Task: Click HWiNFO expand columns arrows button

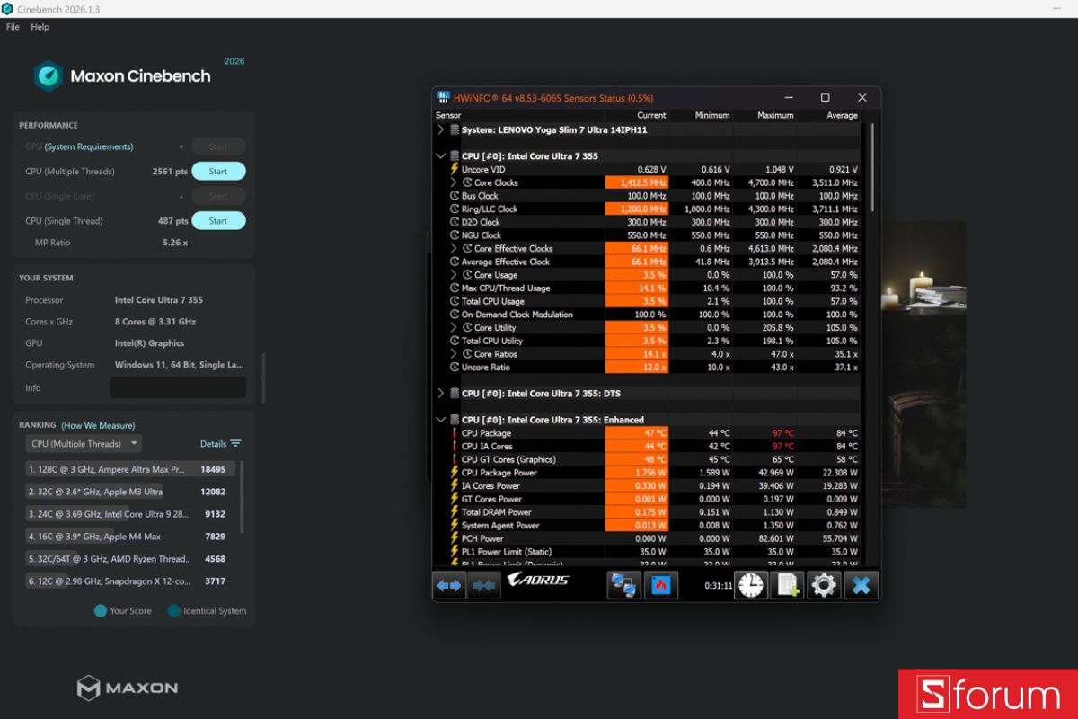Action: (x=449, y=585)
